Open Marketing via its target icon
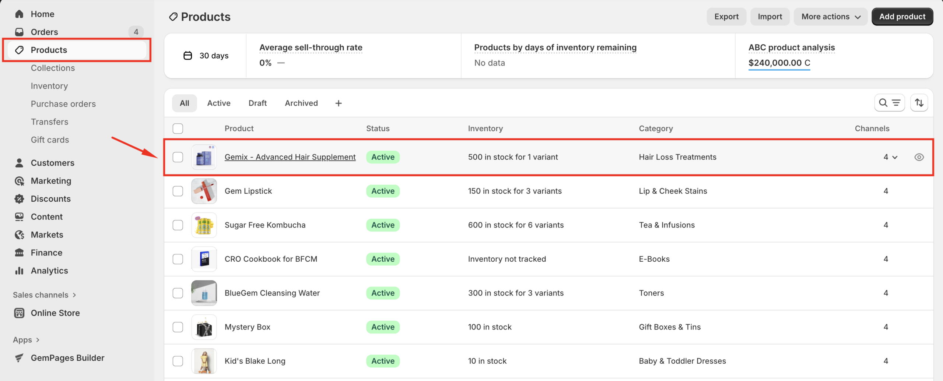Image resolution: width=943 pixels, height=381 pixels. (19, 181)
